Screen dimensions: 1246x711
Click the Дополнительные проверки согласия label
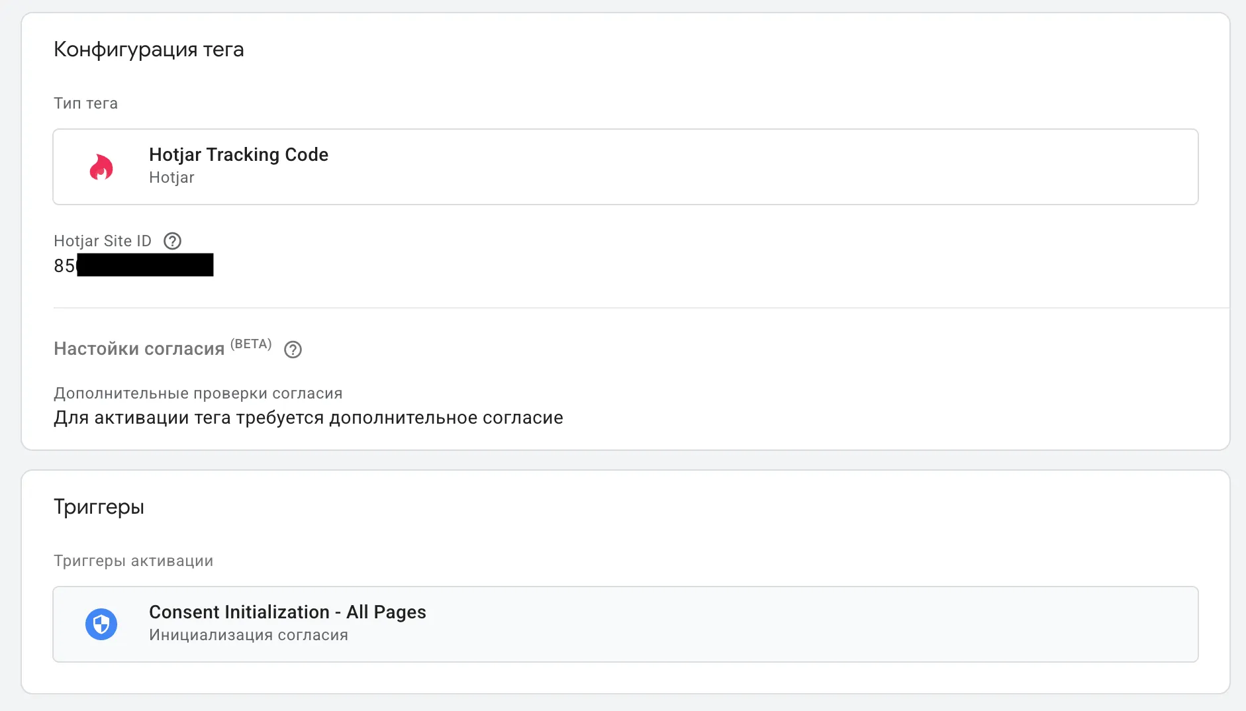click(198, 393)
